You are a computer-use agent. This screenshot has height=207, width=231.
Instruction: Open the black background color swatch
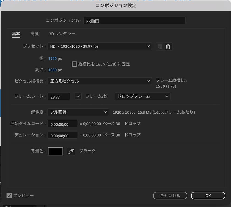click(56, 151)
